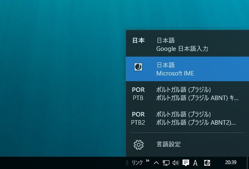Viewport: 249px width, 169px height.
Task: Toggle the IME input mode A indicator
Action: pyautogui.click(x=195, y=163)
